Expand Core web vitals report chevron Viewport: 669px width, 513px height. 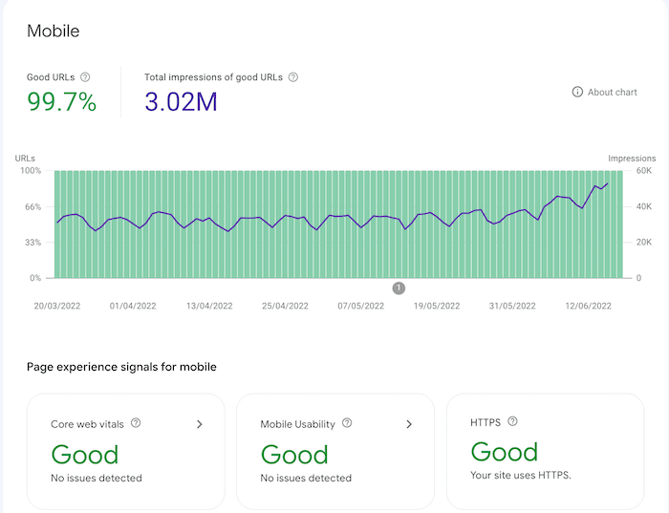coord(199,424)
